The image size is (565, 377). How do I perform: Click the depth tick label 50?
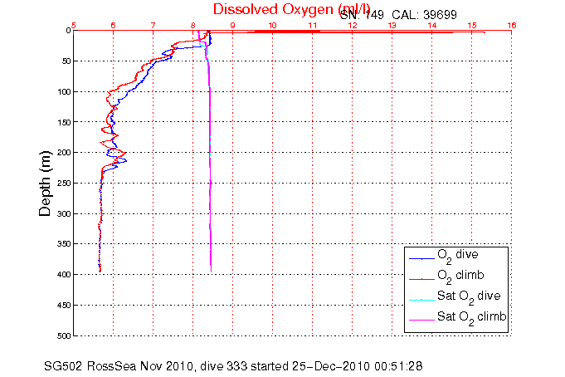coord(66,61)
